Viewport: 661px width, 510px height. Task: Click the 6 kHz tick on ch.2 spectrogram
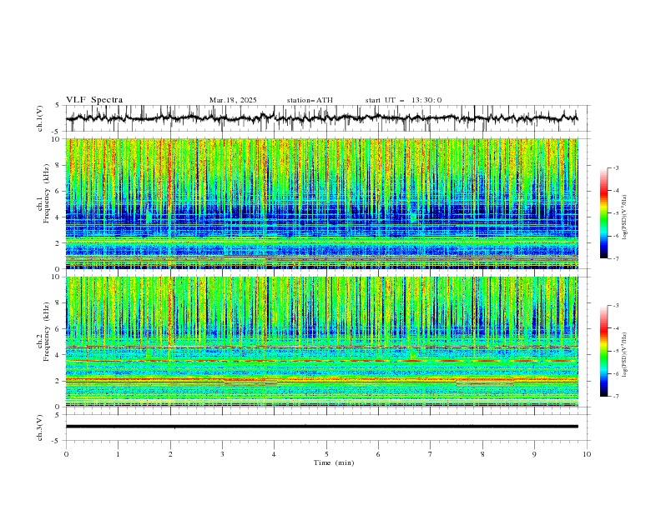[x=58, y=328]
